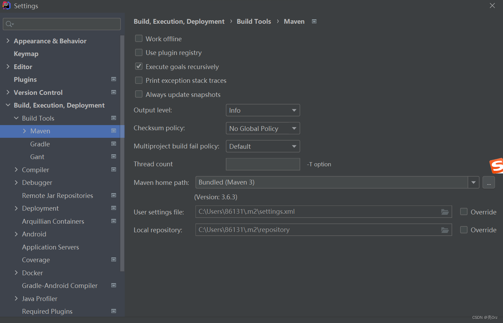Browse folder icon for User settings file
The width and height of the screenshot is (503, 323).
(445, 212)
